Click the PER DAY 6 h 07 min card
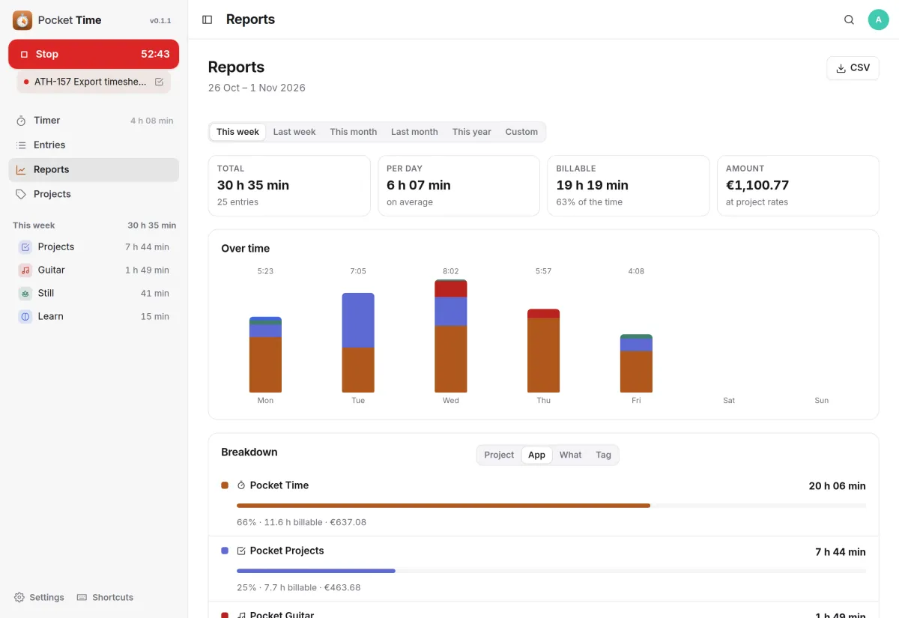 [x=458, y=186]
